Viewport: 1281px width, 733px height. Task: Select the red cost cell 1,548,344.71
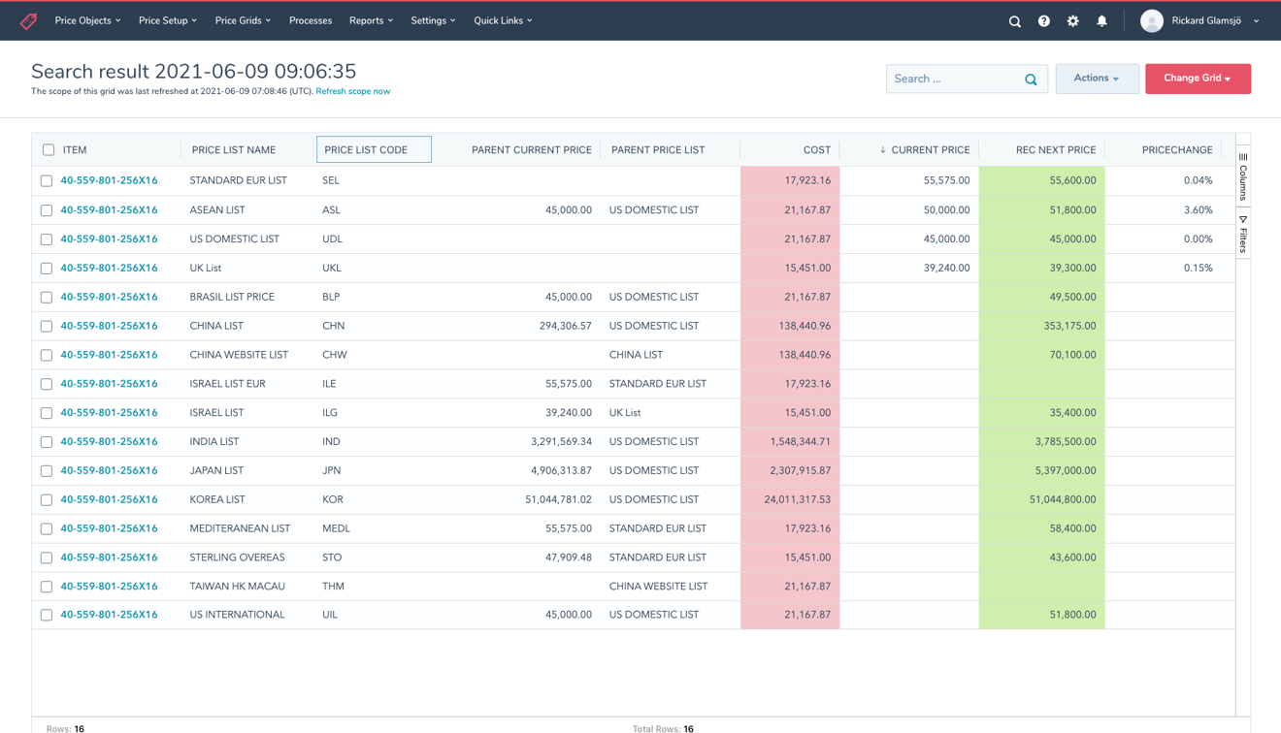(790, 442)
